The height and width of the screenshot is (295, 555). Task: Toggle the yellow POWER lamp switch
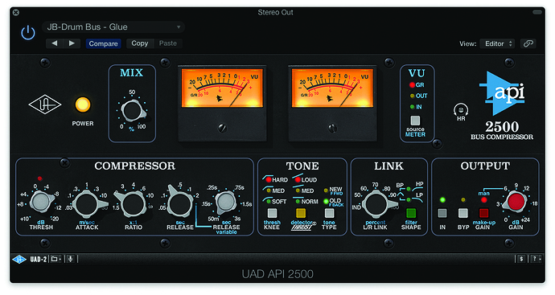click(83, 105)
